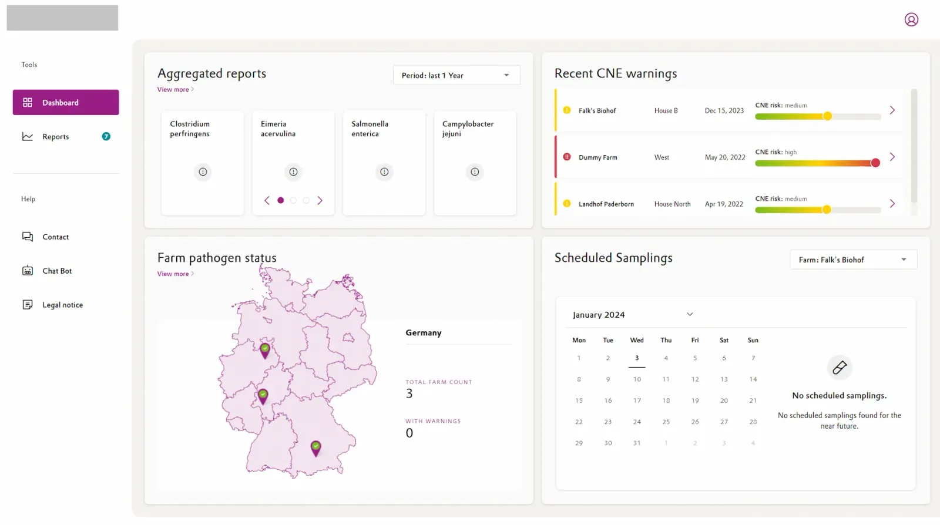Go to previous pathogen carousel page
Screen dimensions: 940x525
[267, 200]
